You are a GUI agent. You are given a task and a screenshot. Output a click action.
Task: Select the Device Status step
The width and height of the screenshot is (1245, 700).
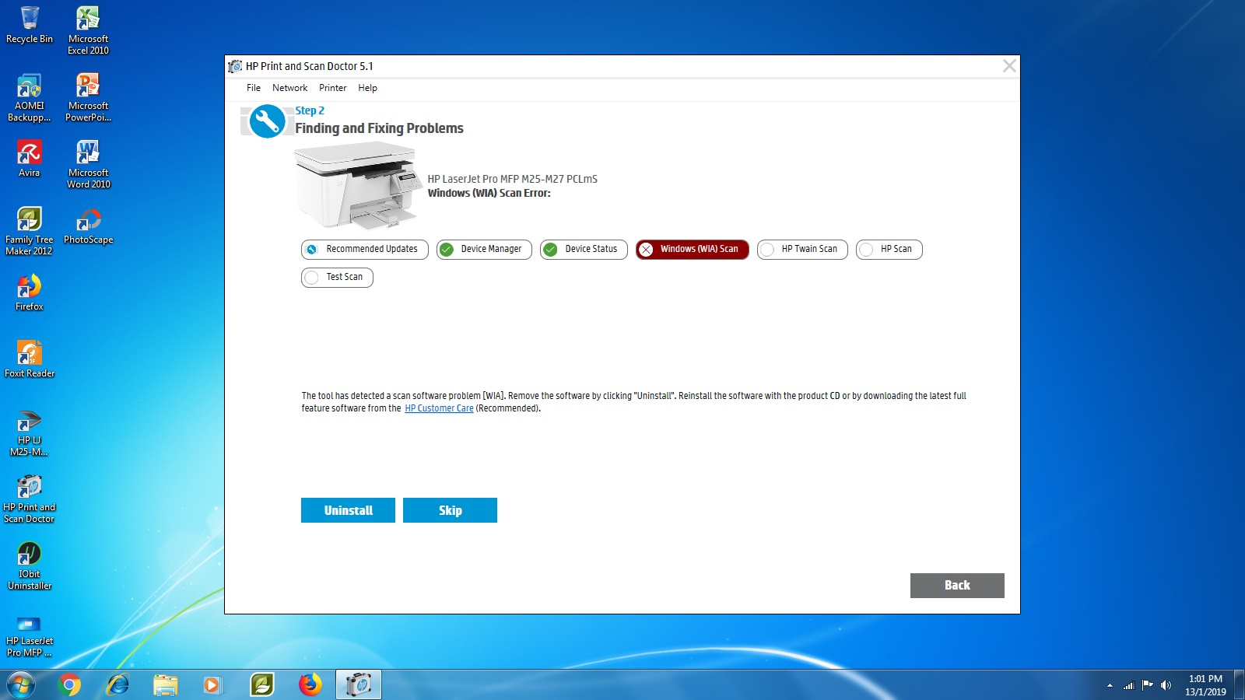[x=584, y=250]
